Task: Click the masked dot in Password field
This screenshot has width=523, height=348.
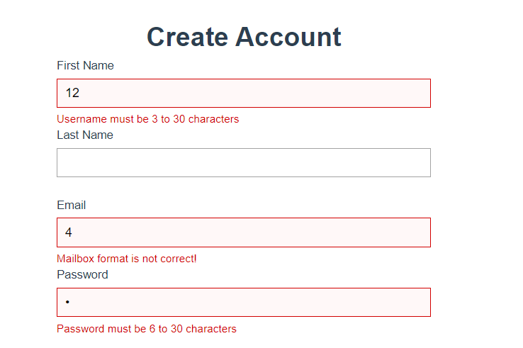Action: pyautogui.click(x=67, y=303)
